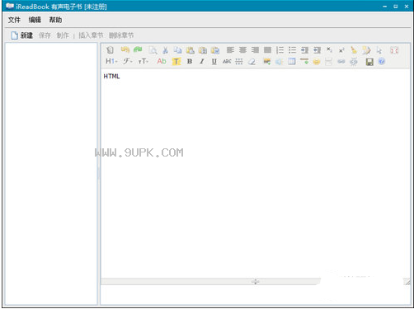Viewport: 414px width, 309px height.
Task: Click the line height icon
Action: pos(239,61)
